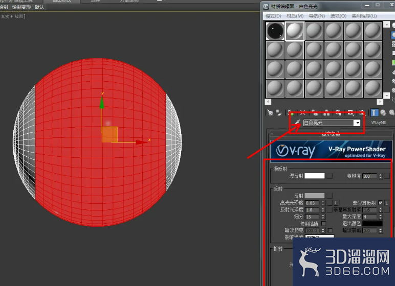Viewport: 395px width, 286px height.
Task: Click the Material ID Channel icon
Action: [350, 112]
